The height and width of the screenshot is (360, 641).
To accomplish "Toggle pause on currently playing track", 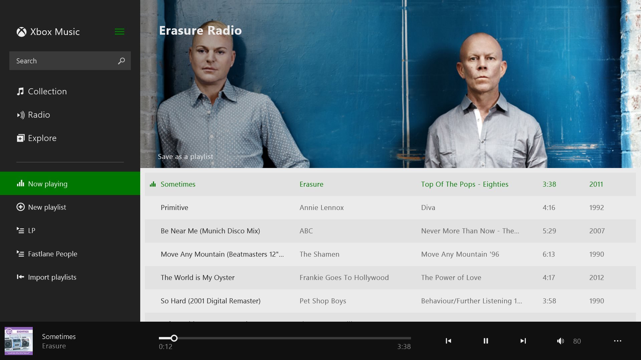I will tap(486, 341).
